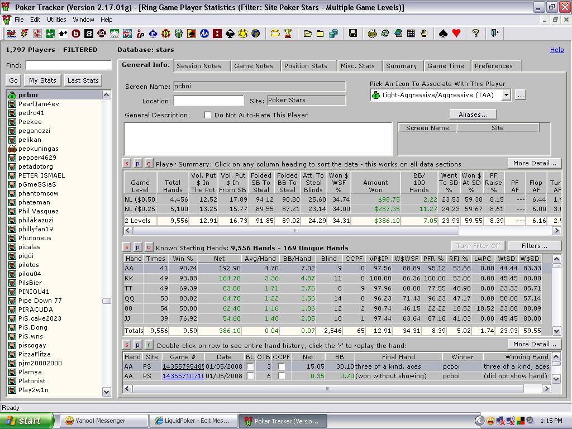Open the File menu
This screenshot has width=572, height=429.
pyautogui.click(x=19, y=20)
